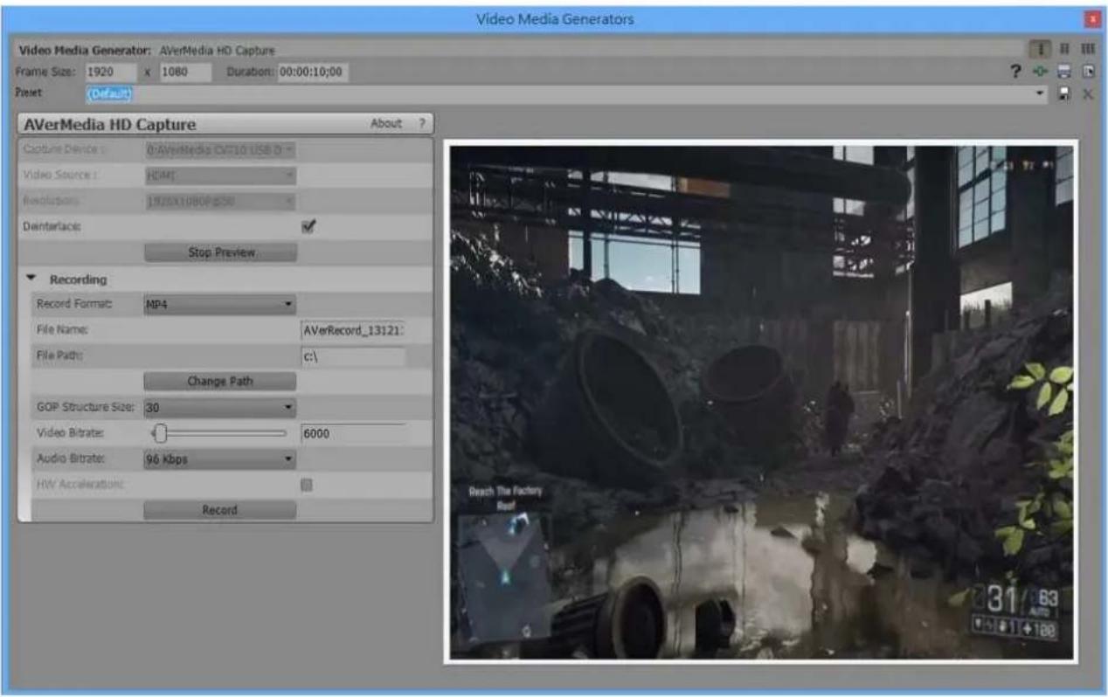Image resolution: width=1108 pixels, height=697 pixels.
Task: Click the File Path field showing c:\
Action: pos(352,356)
